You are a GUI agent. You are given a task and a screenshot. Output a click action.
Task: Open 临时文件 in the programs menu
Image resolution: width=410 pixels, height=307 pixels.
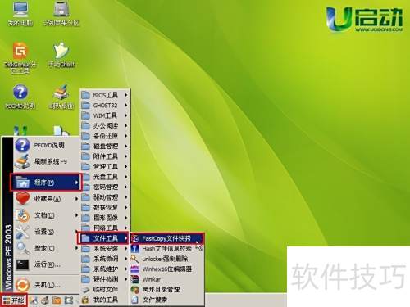click(x=104, y=290)
